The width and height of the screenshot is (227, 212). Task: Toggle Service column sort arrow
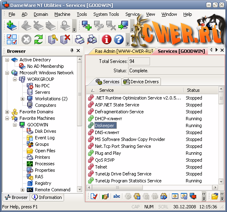(x=93, y=90)
